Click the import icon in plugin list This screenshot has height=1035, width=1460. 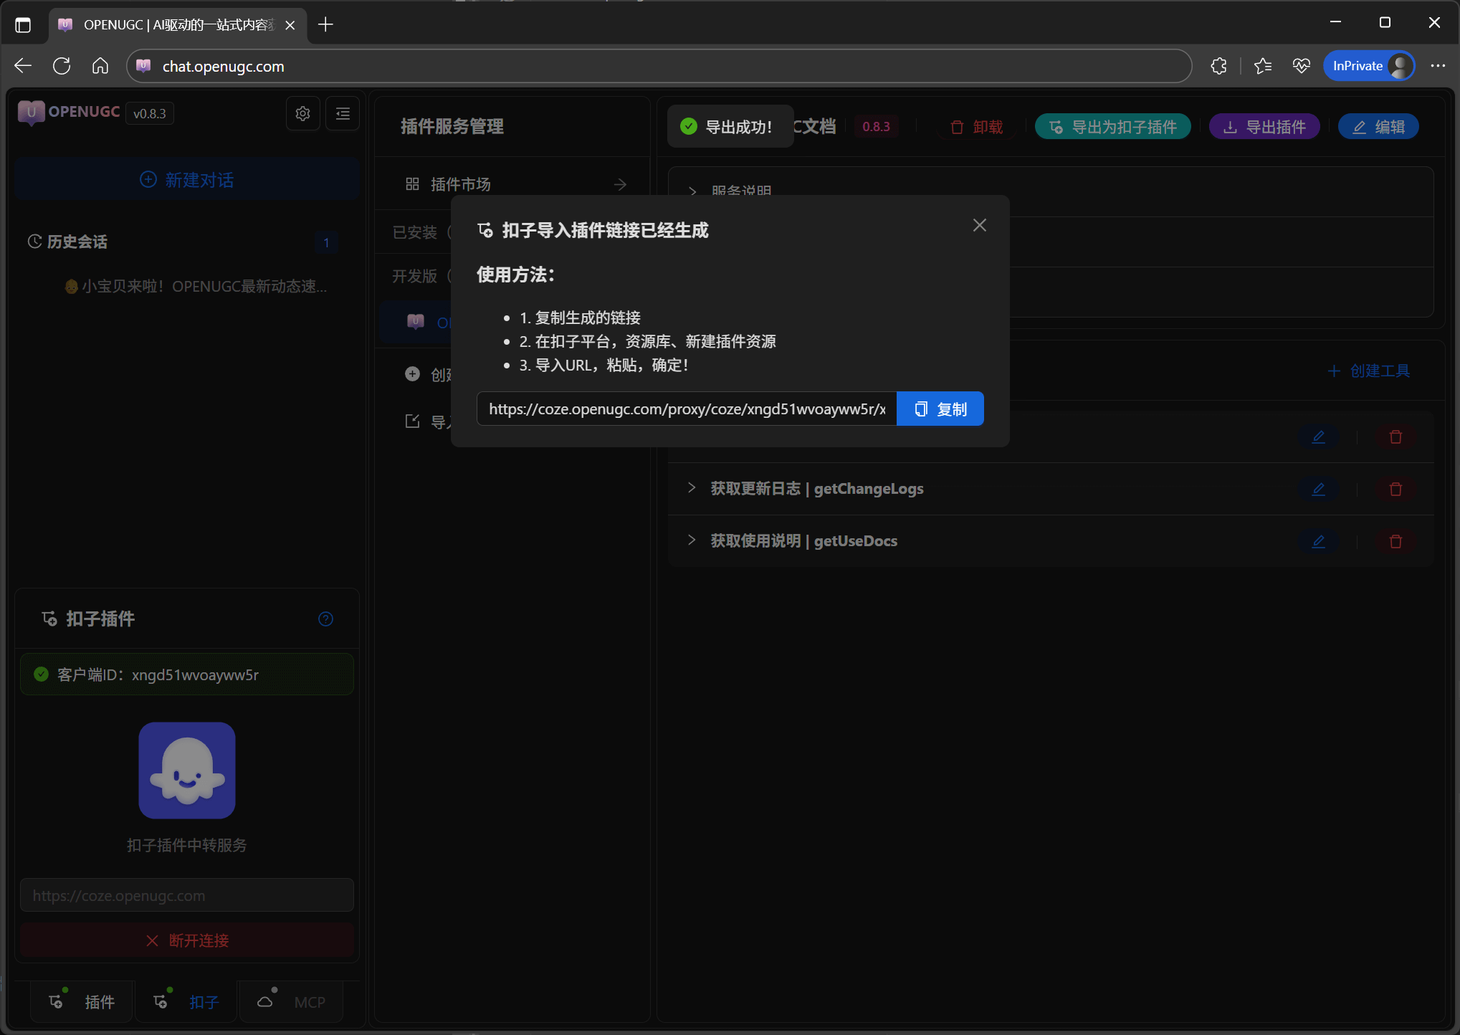pyautogui.click(x=412, y=421)
